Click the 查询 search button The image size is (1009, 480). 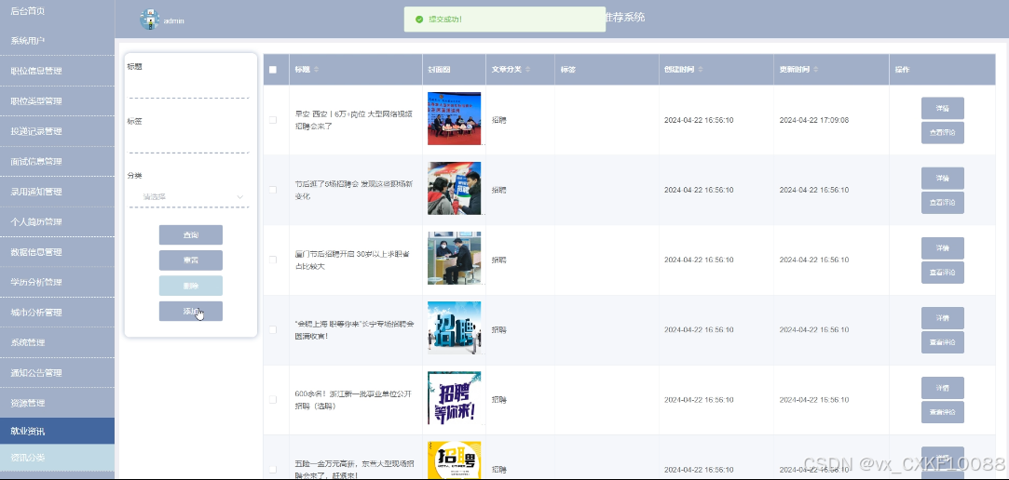click(x=190, y=235)
